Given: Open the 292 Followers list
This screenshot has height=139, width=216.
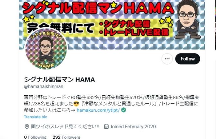Looking at the screenshot, I should (x=66, y=137).
